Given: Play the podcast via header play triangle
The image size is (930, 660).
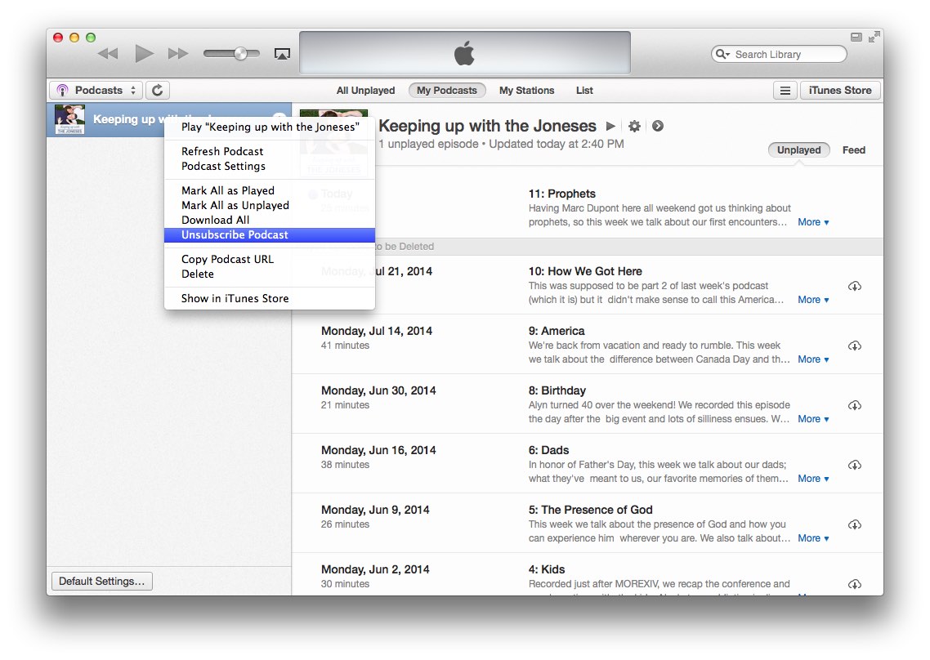Looking at the screenshot, I should pos(610,126).
